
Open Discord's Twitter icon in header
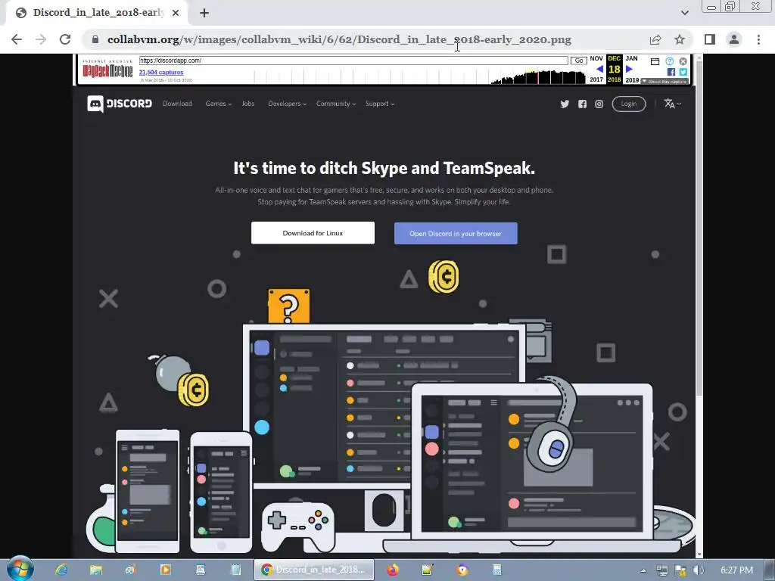point(565,104)
